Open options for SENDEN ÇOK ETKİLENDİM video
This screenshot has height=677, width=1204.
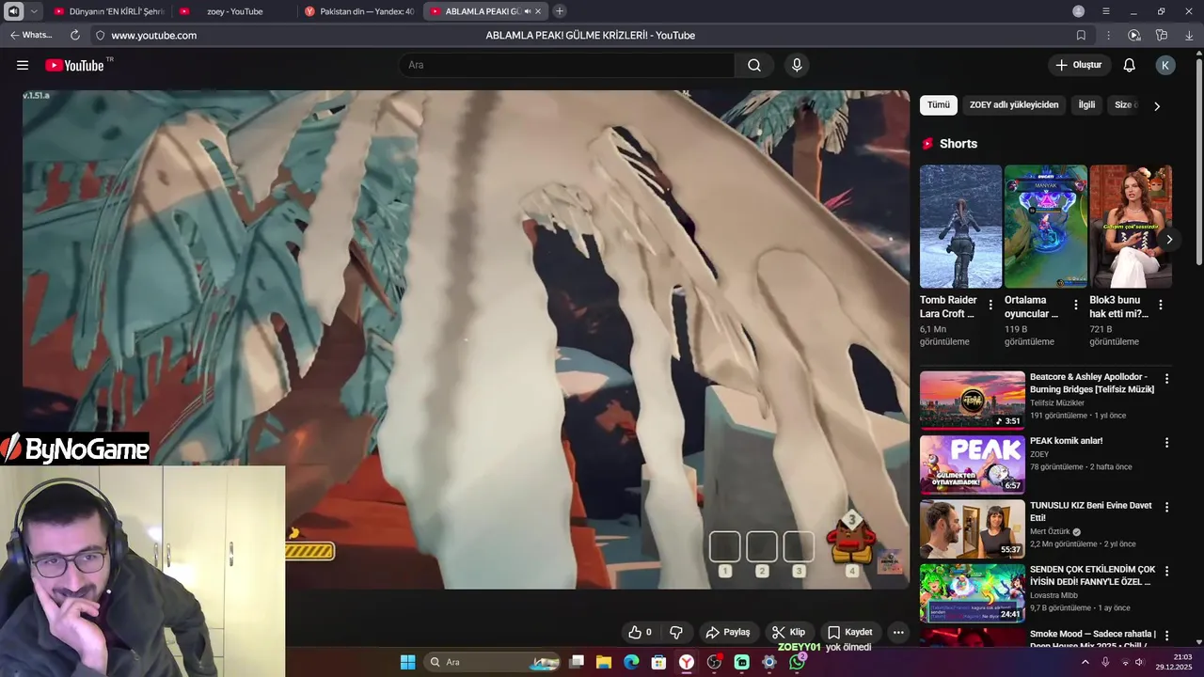tap(1166, 572)
